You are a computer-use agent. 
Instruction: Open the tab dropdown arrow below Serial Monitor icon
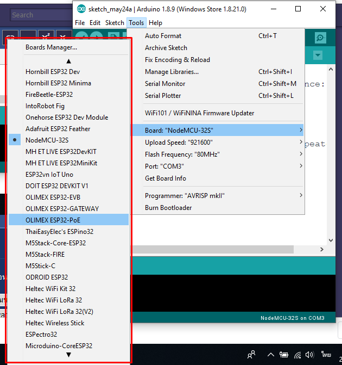click(318, 55)
